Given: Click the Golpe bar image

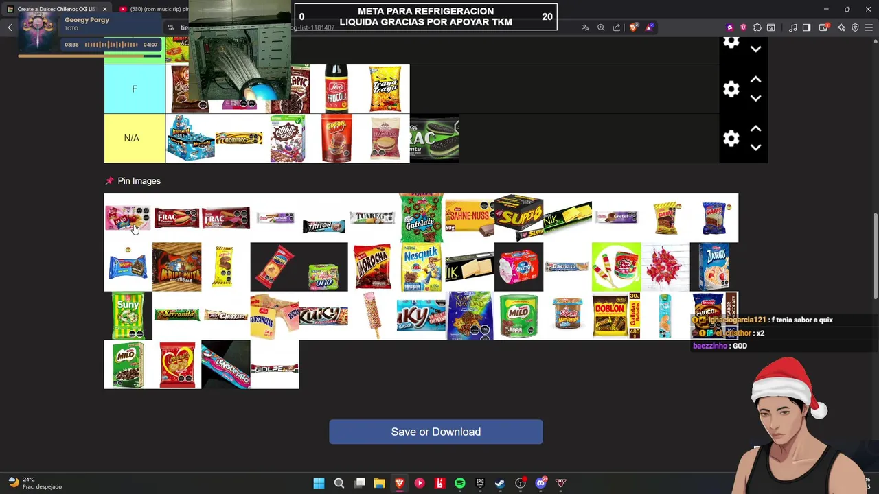Looking at the screenshot, I should (x=275, y=369).
